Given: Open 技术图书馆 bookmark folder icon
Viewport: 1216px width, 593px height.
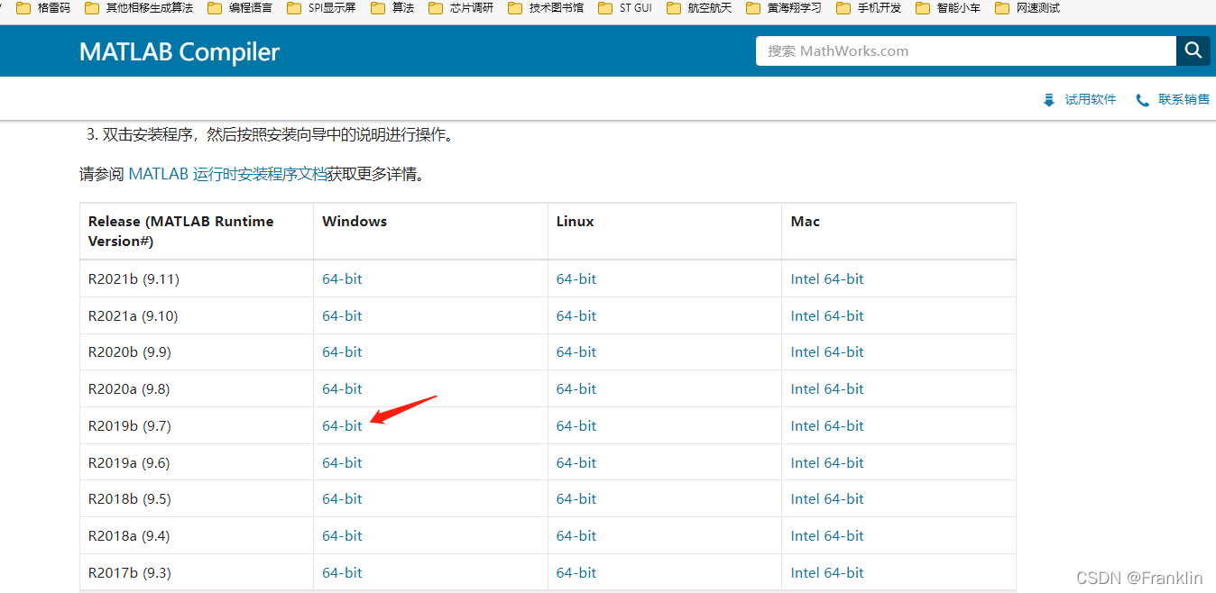Looking at the screenshot, I should (x=514, y=8).
